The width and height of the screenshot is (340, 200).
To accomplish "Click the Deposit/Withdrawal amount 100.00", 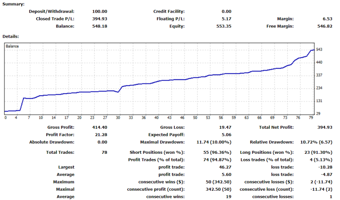I will coord(99,11).
